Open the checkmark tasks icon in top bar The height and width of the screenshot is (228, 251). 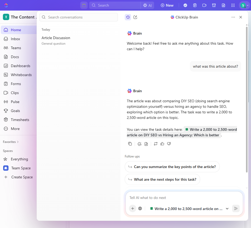pyautogui.click(x=185, y=5)
